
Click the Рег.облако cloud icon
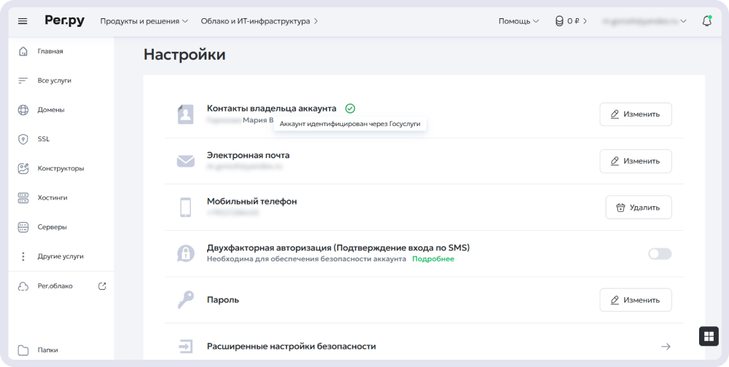click(x=23, y=286)
